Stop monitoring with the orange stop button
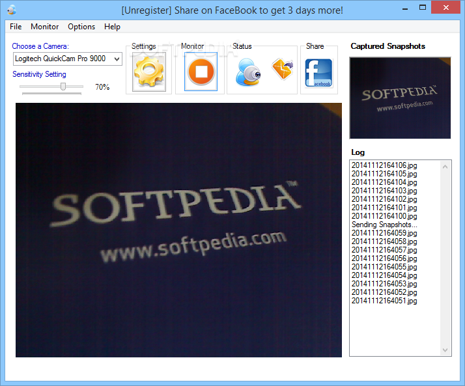Screen dimensions: 465x386 coord(201,72)
